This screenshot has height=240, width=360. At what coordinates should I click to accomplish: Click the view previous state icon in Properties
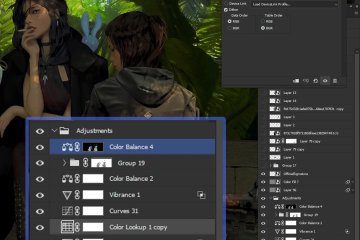[x=306, y=80]
